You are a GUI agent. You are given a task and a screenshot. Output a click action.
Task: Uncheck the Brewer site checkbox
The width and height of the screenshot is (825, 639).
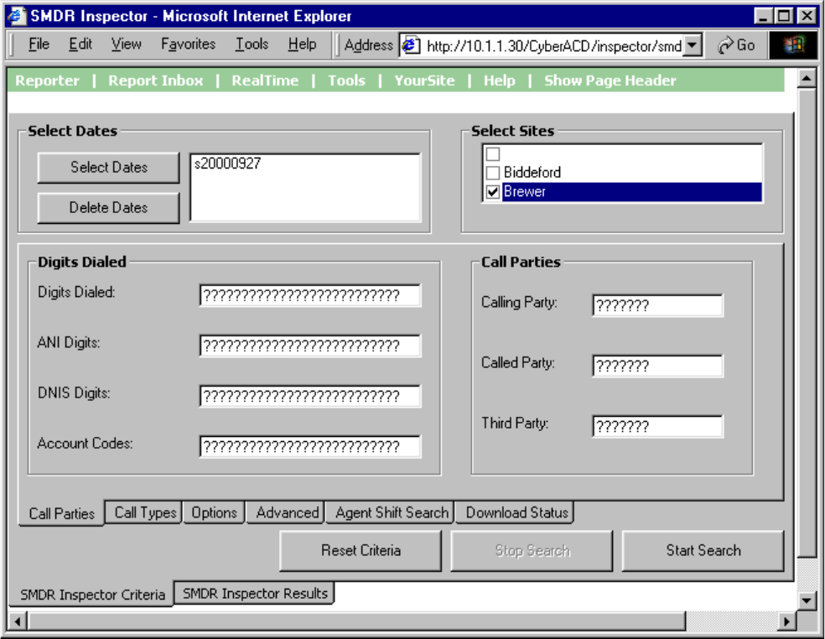493,191
